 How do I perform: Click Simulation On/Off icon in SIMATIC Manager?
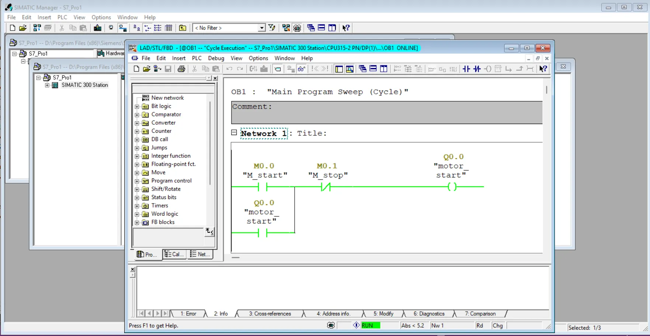coord(297,28)
